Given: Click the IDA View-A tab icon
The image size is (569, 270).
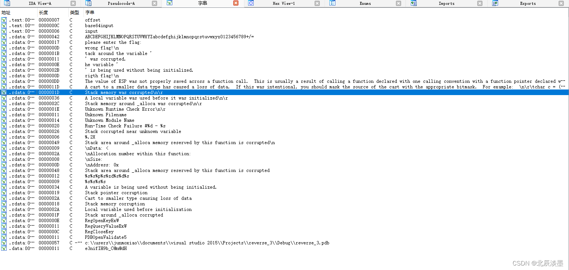Looking at the screenshot, I should [x=7, y=3].
